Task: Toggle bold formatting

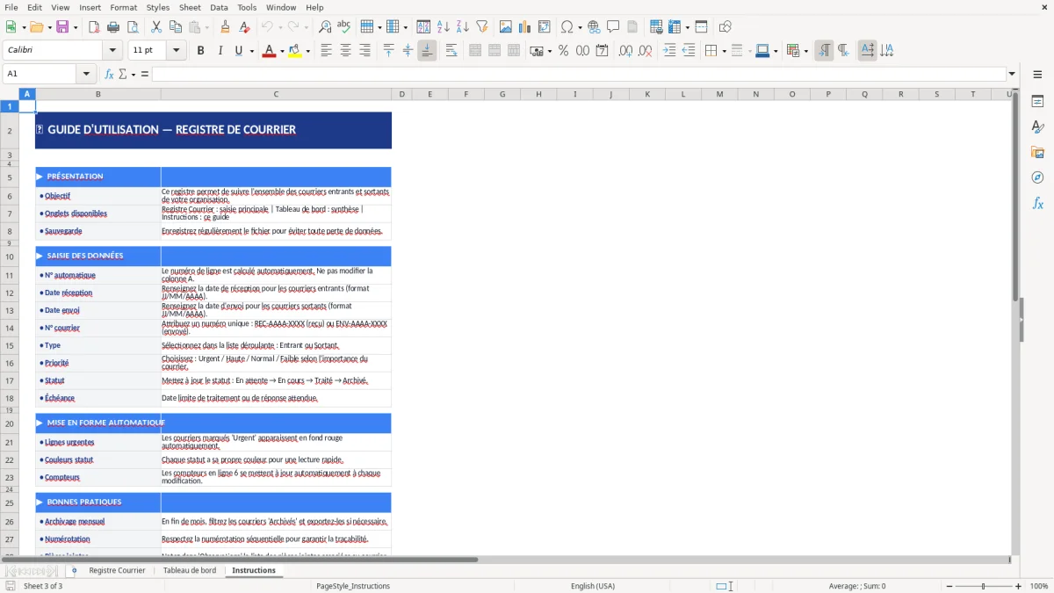Action: coord(200,50)
